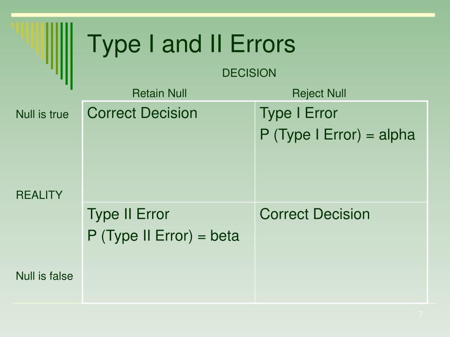
Task: Click the slide number 7
Action: (421, 314)
